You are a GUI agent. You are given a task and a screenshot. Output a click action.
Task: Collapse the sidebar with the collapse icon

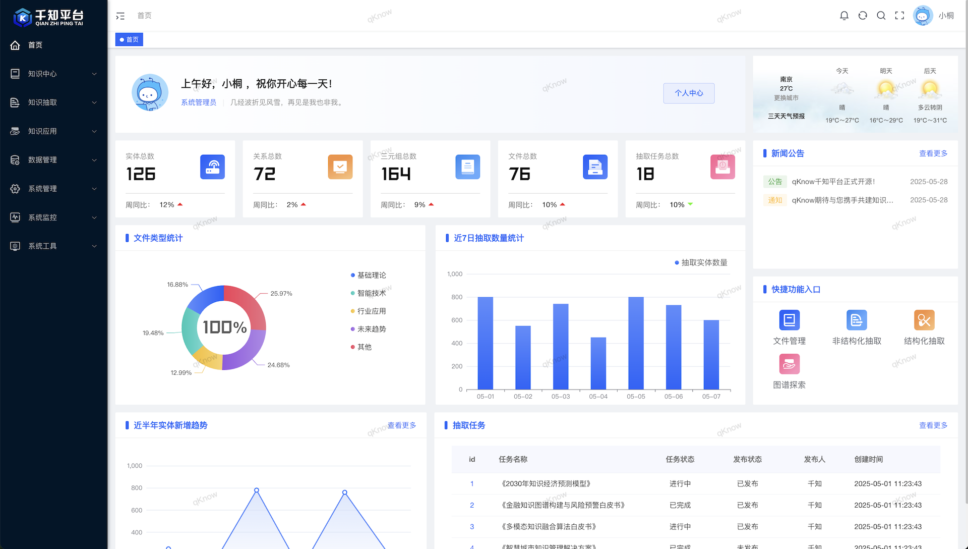120,16
